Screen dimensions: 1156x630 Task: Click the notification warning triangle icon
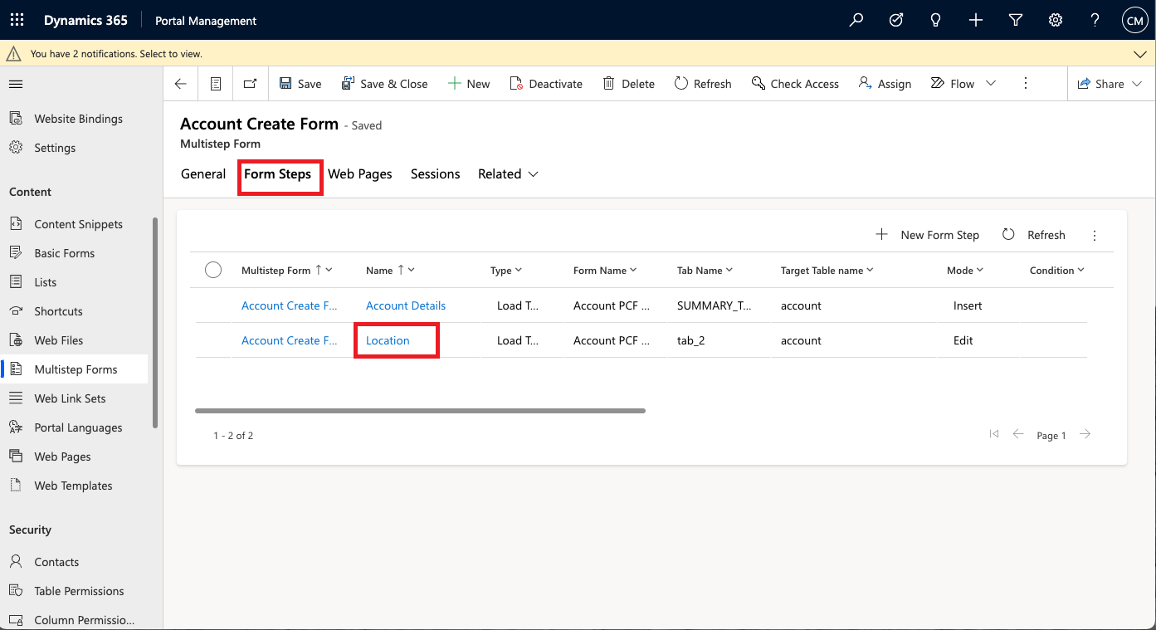click(13, 53)
